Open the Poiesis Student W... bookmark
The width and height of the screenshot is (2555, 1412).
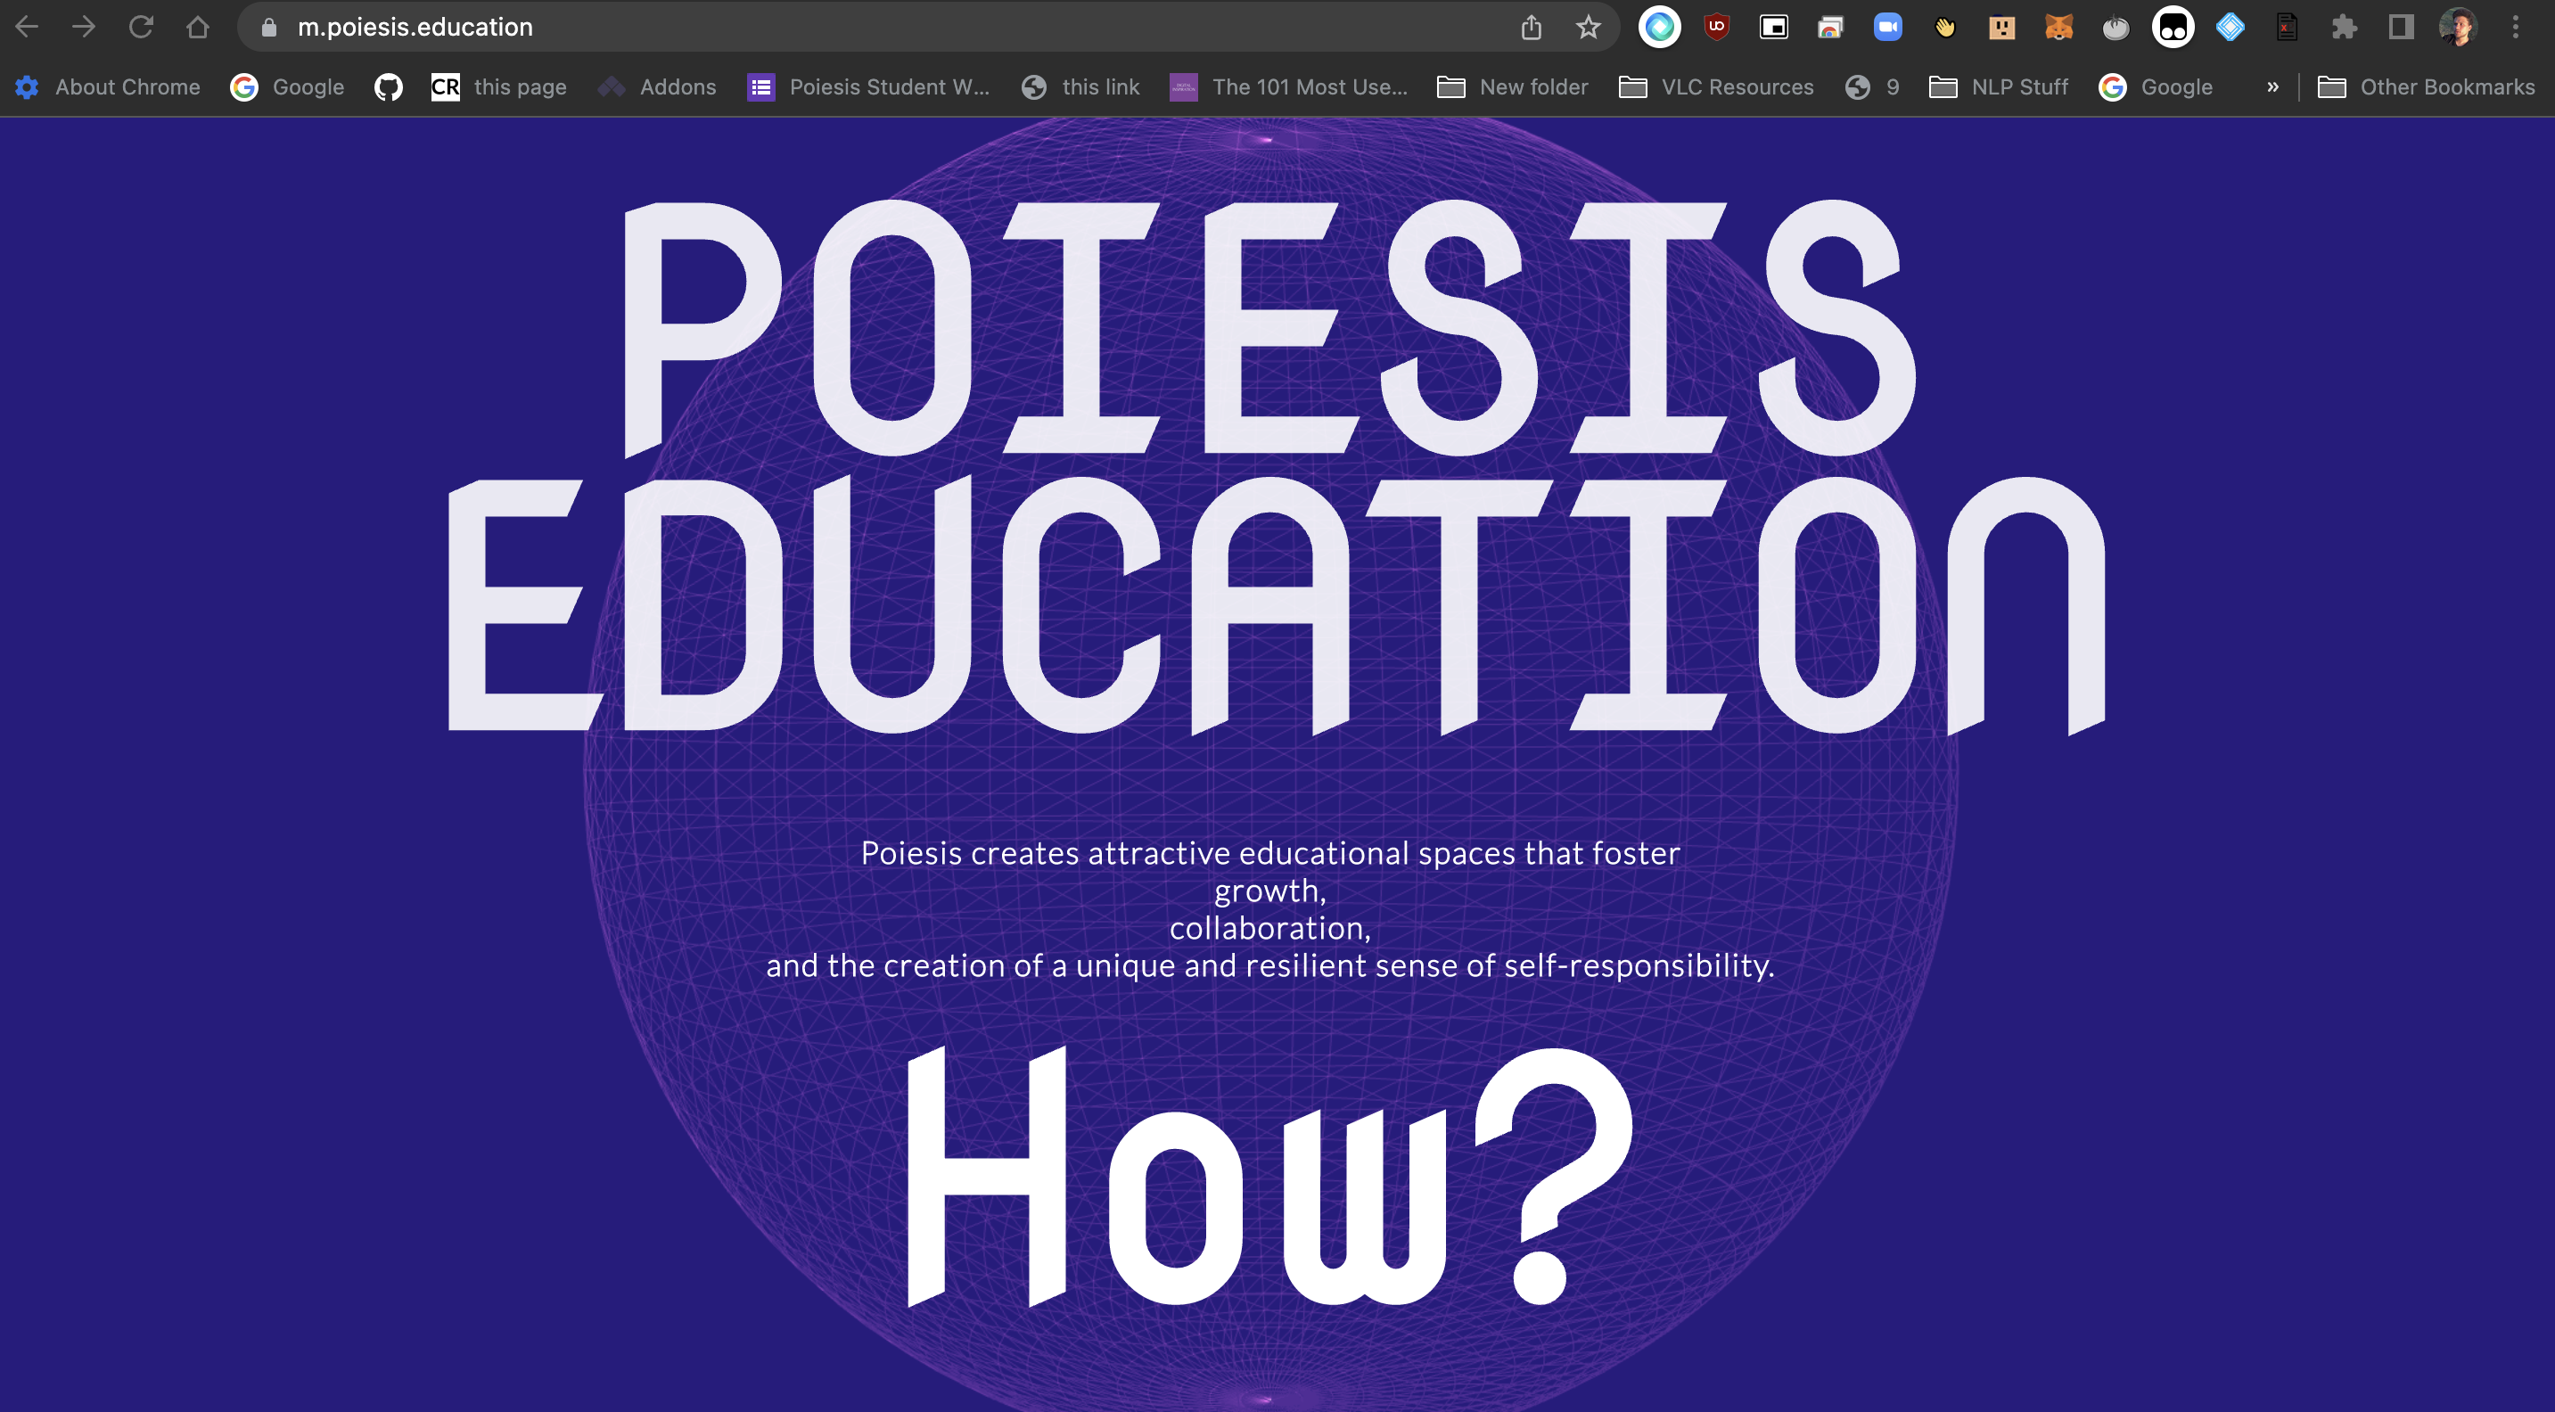coord(869,87)
